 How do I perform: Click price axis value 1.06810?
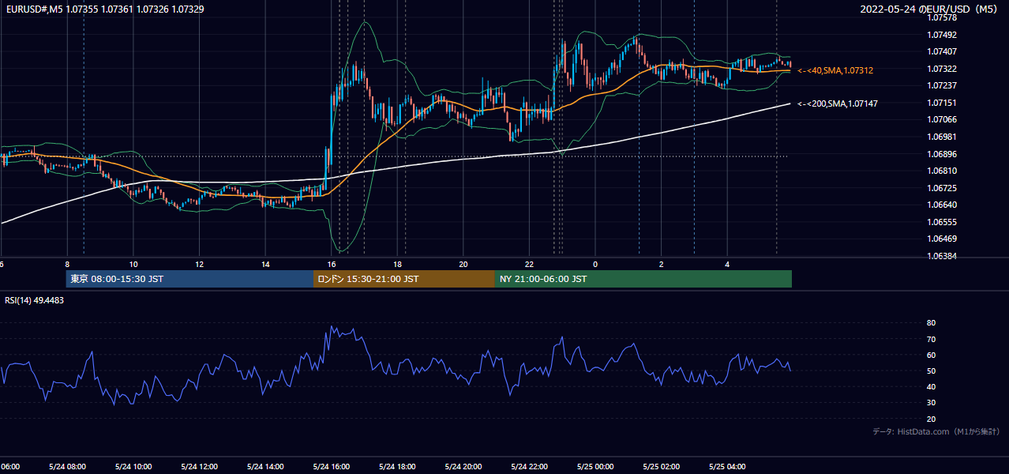(943, 171)
